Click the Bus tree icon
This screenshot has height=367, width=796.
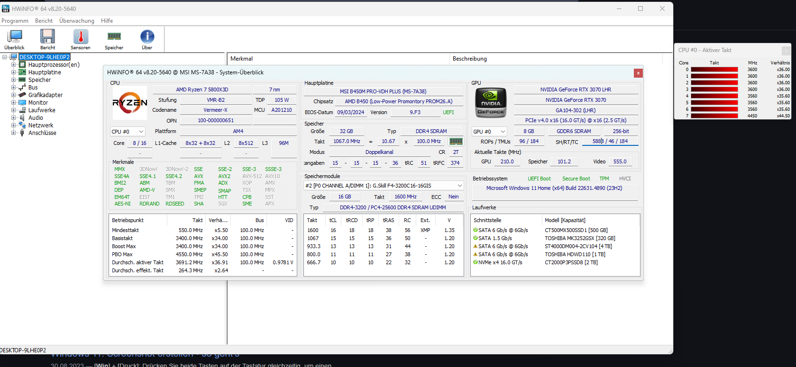pos(22,88)
